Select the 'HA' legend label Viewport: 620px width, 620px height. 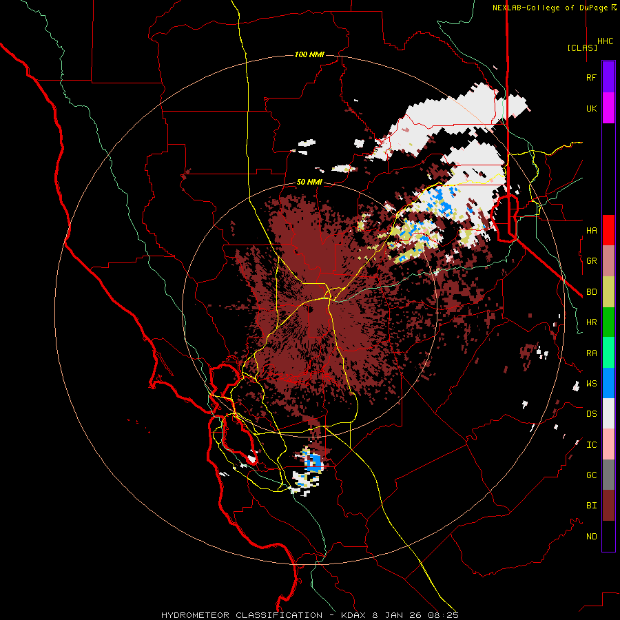coord(591,231)
